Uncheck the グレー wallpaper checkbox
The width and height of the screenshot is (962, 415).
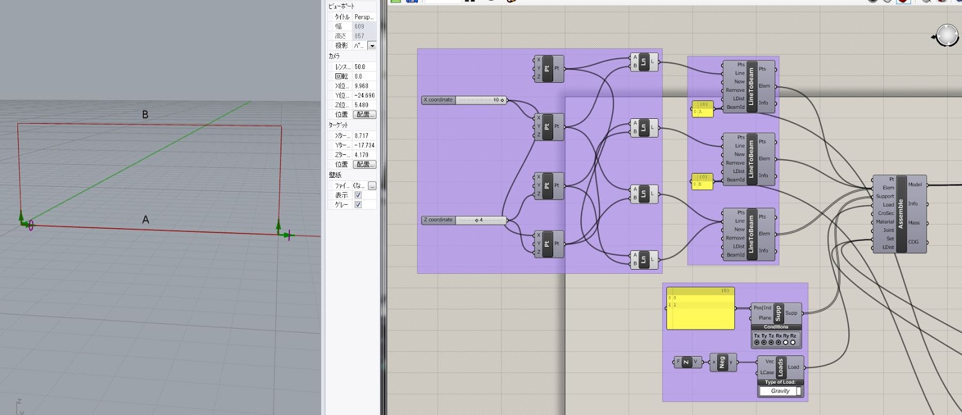click(x=358, y=205)
